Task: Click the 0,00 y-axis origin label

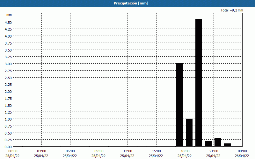Action: [8, 147]
